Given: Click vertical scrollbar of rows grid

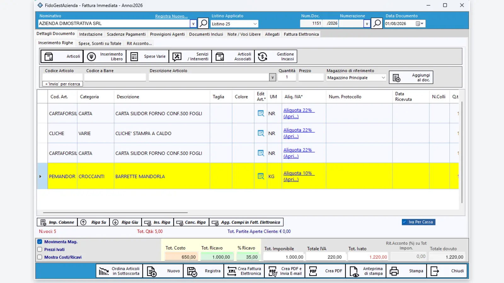Looking at the screenshot, I should click(x=462, y=152).
